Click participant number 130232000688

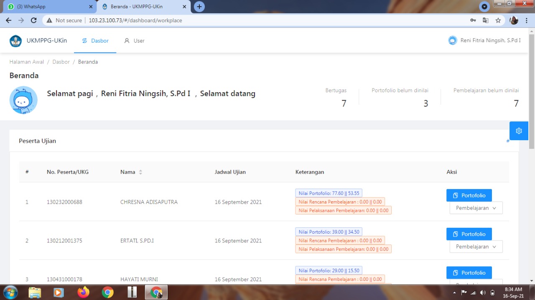[64, 202]
